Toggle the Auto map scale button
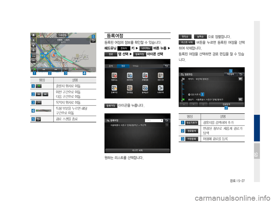 coord(34,56)
